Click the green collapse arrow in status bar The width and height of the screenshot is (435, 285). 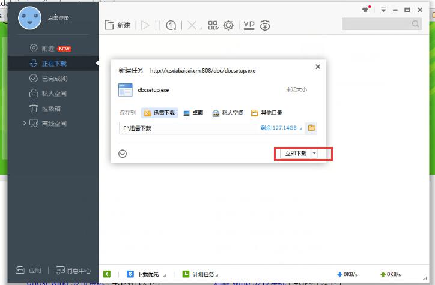pos(107,274)
